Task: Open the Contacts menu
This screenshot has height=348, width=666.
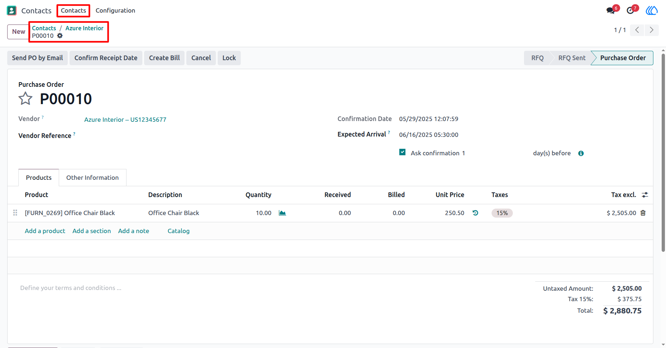Action: pyautogui.click(x=74, y=10)
